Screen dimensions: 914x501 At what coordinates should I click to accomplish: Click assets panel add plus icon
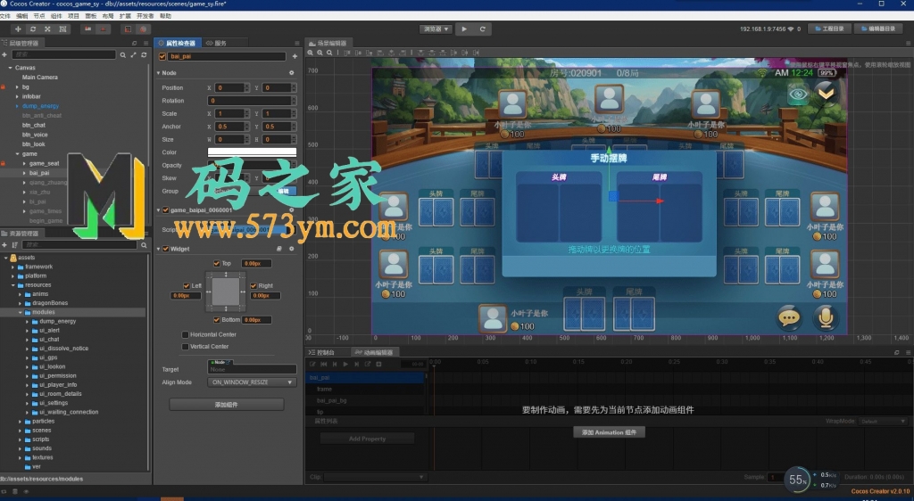(4, 245)
